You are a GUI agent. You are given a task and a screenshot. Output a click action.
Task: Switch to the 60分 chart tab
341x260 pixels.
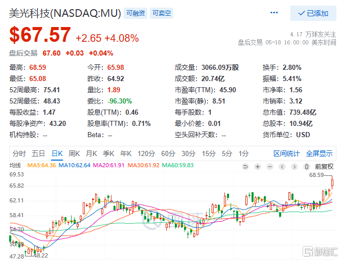tap(168, 153)
